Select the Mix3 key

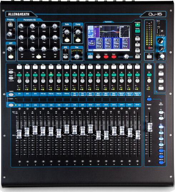click(161, 139)
